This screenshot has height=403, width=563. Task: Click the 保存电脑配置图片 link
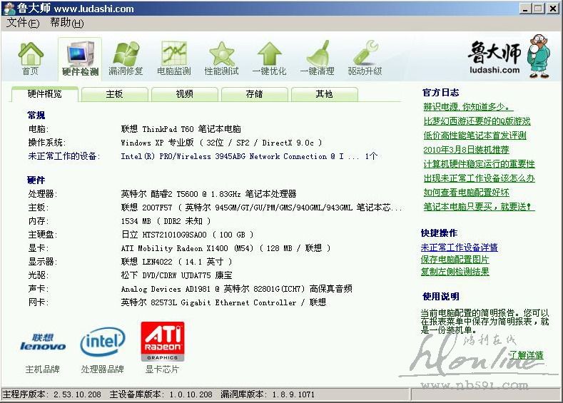pos(455,260)
